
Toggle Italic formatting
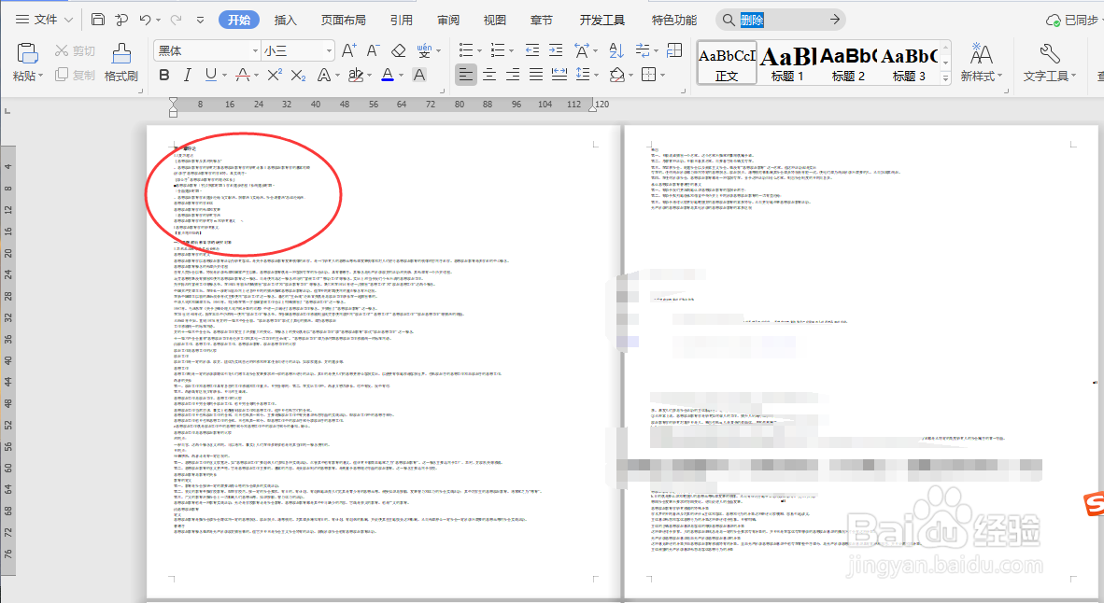[188, 75]
